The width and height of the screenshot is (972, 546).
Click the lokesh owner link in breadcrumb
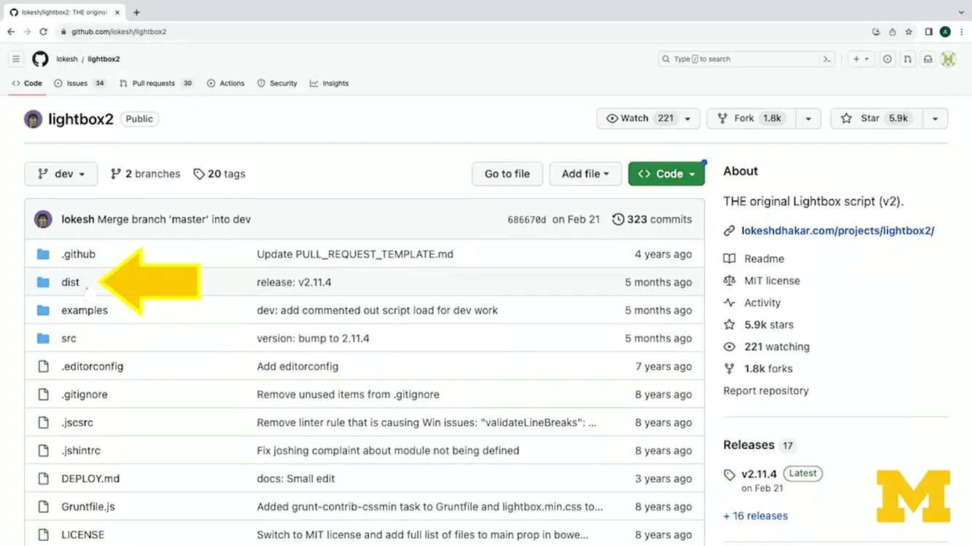[66, 59]
